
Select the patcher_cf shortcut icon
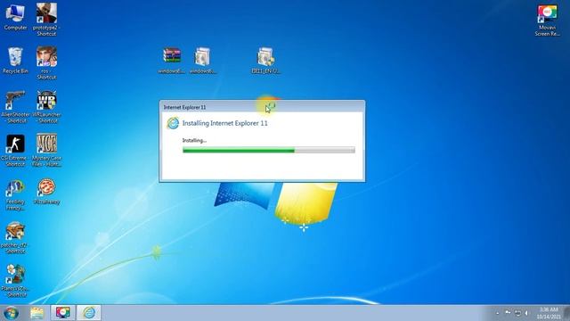pyautogui.click(x=15, y=237)
